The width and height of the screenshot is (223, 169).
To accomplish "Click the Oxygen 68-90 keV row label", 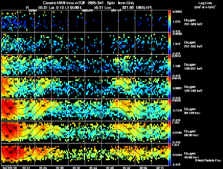I will (192, 133).
